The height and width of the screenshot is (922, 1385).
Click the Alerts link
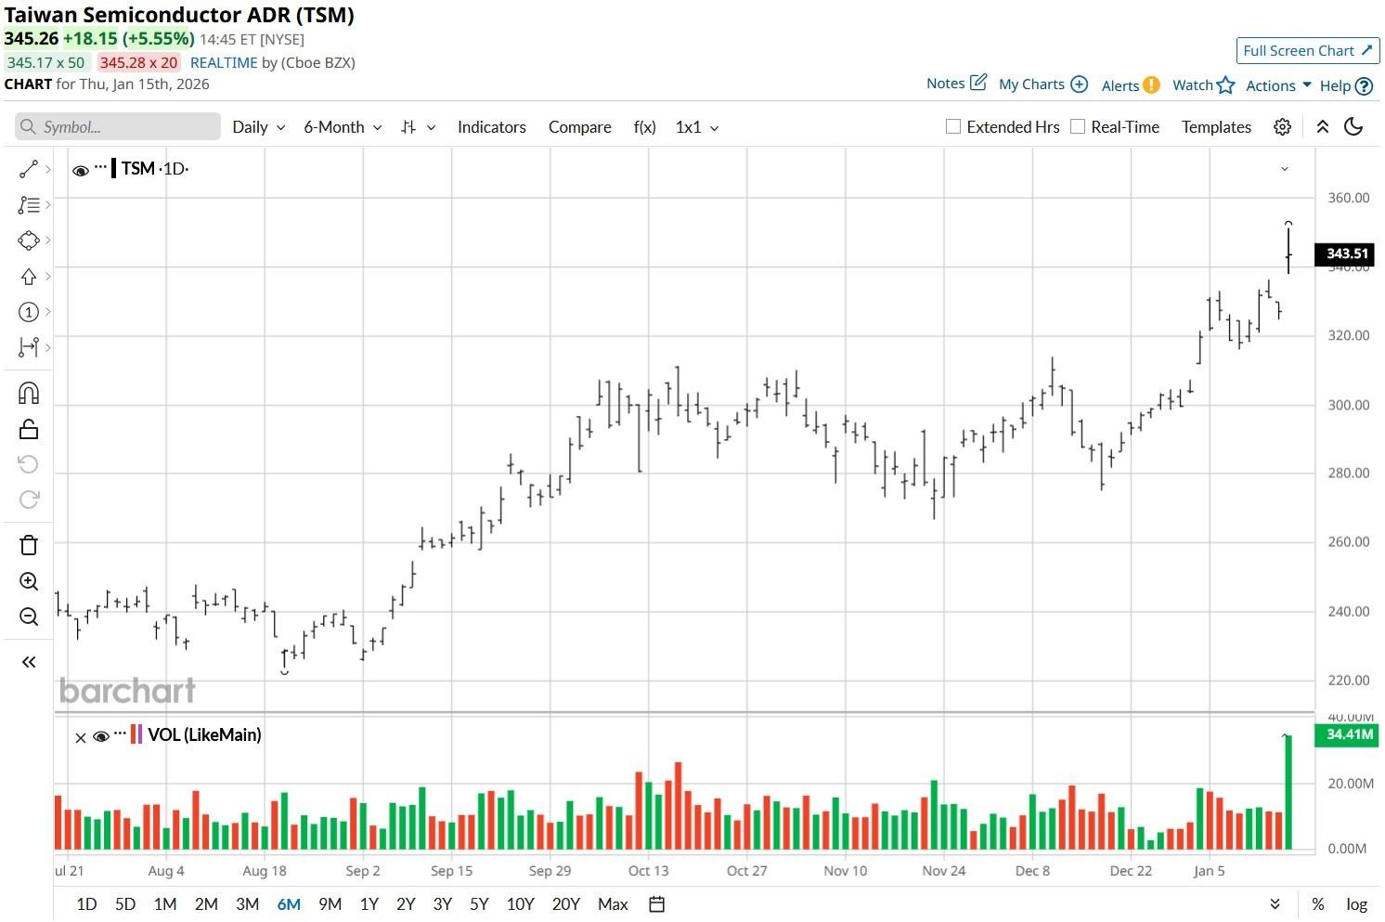(1120, 85)
